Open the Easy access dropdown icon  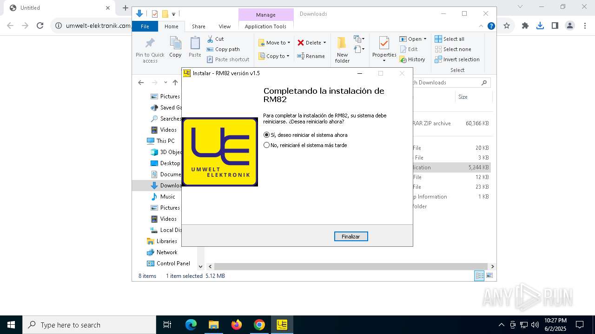(359, 49)
